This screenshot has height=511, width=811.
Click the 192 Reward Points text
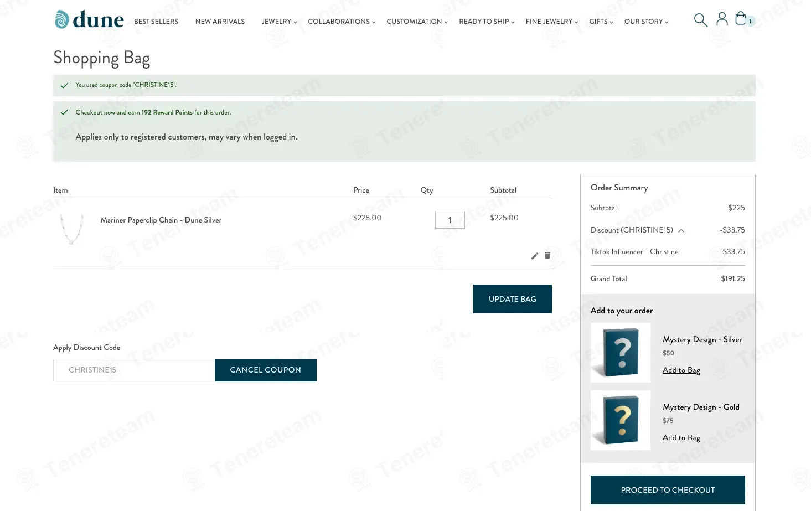pyautogui.click(x=167, y=112)
